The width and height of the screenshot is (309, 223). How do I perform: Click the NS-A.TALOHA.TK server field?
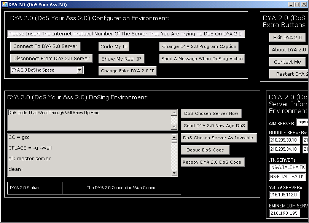(x=287, y=167)
